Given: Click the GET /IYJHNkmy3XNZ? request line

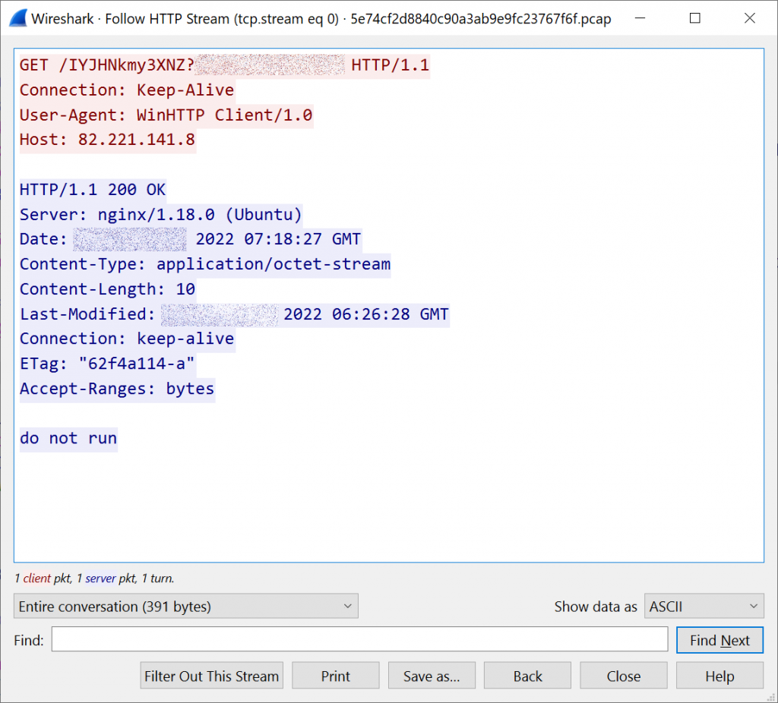Looking at the screenshot, I should click(224, 65).
